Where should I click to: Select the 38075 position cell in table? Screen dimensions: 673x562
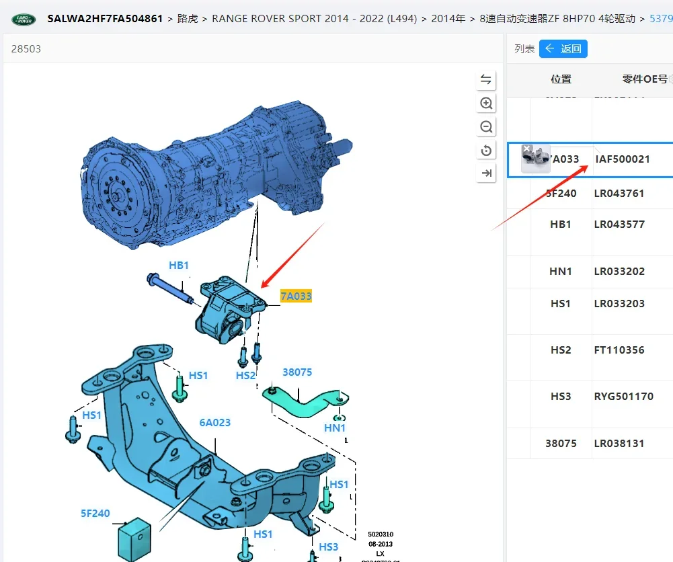pyautogui.click(x=561, y=444)
